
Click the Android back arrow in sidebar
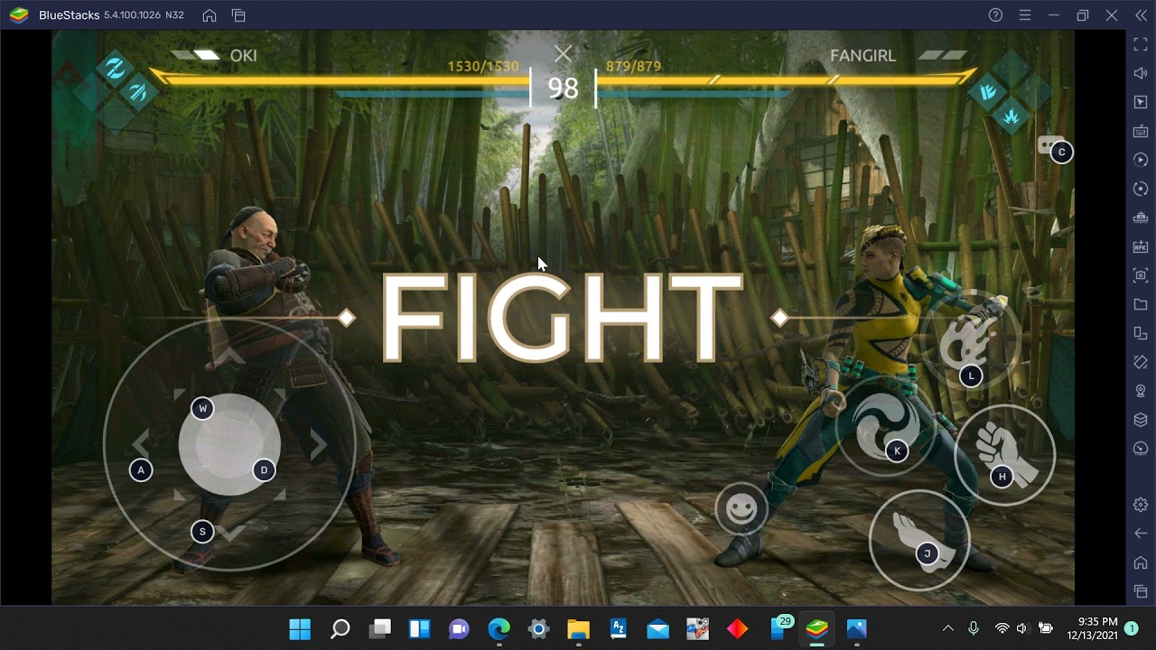(x=1141, y=534)
